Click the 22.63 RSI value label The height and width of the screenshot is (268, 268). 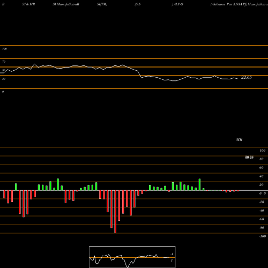(x=247, y=77)
